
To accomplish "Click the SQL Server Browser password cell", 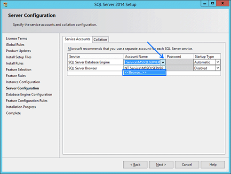I will [x=179, y=68].
